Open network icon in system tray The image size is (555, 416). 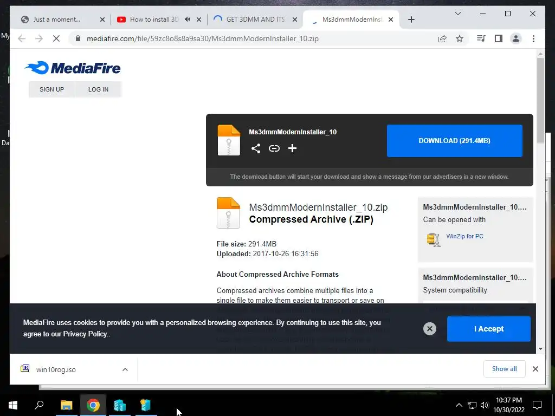472,405
